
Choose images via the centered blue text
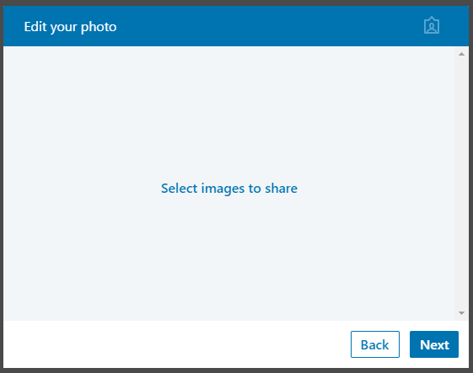point(229,189)
